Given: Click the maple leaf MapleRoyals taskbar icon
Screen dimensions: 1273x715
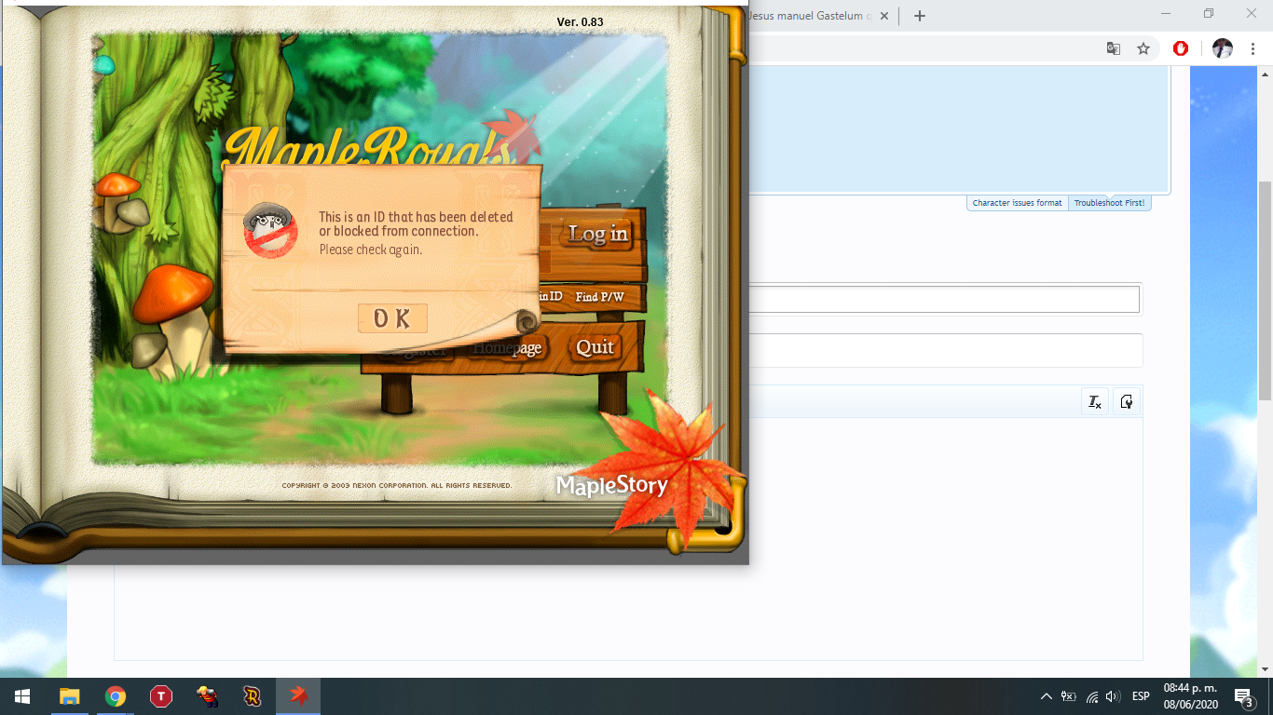Looking at the screenshot, I should [x=298, y=696].
